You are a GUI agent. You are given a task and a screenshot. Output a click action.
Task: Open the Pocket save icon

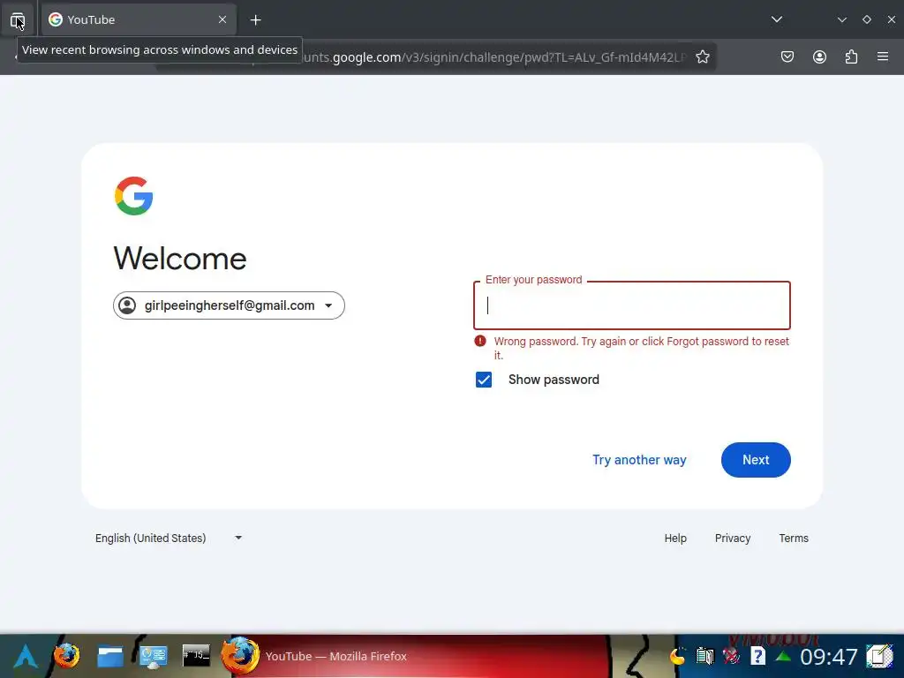click(787, 56)
